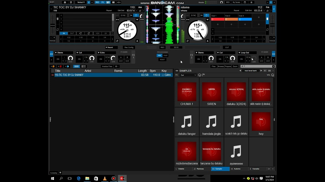
Task: Click the processing RESET button
Action: point(162,60)
